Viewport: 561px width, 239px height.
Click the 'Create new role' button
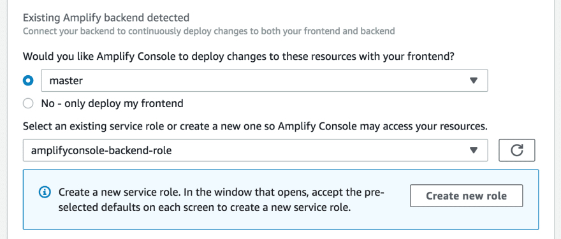pos(466,196)
